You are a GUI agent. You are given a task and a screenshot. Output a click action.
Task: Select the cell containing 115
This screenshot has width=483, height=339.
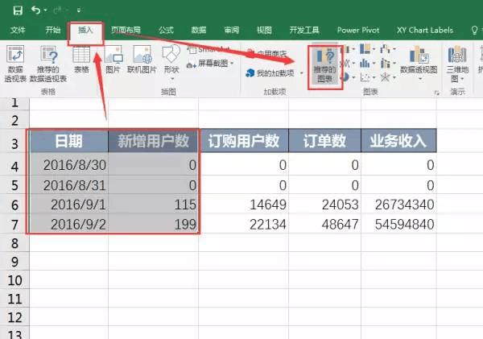[154, 205]
